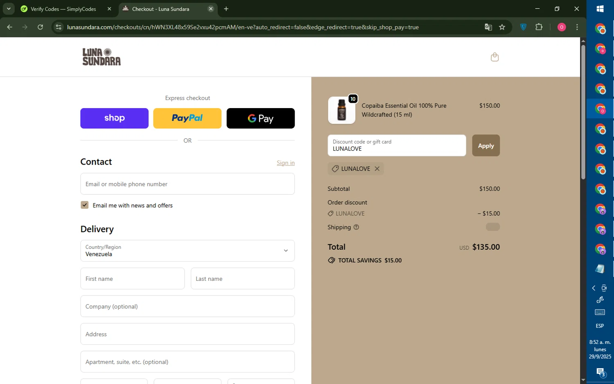Click the Apartment, suite field
Screen dimensions: 614x384
[187, 362]
